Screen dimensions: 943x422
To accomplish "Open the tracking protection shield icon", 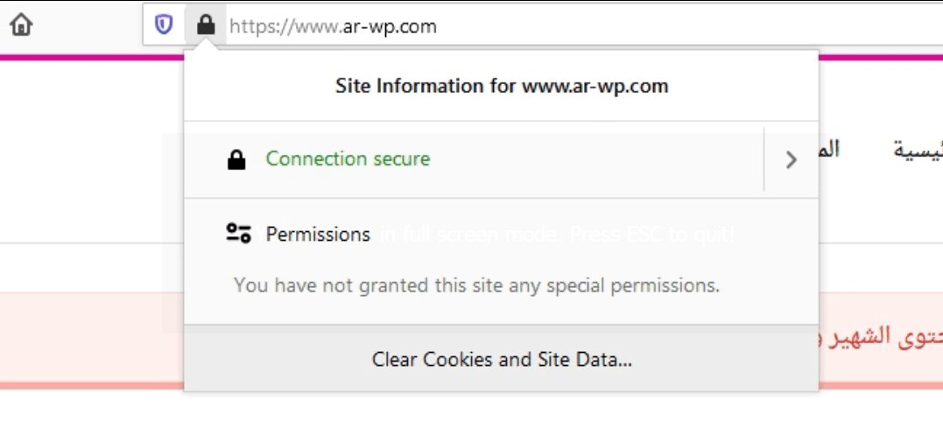I will (164, 25).
